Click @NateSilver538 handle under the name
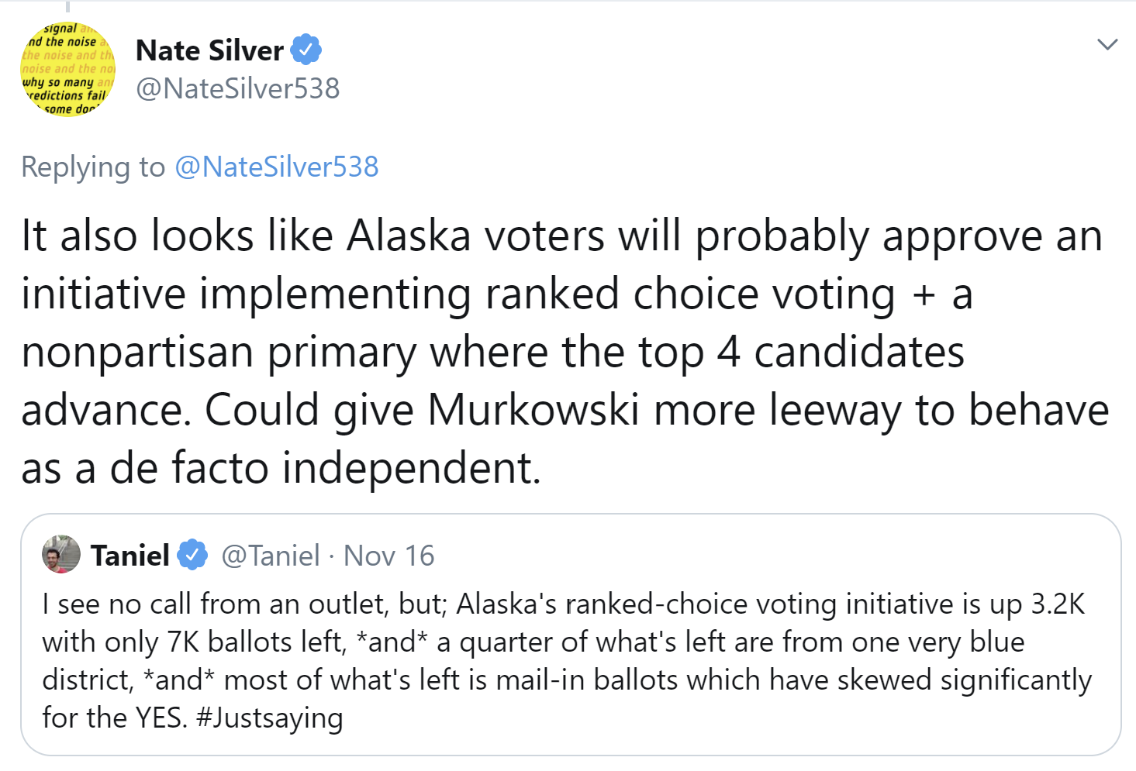Viewport: 1136px width, 771px height. point(237,88)
